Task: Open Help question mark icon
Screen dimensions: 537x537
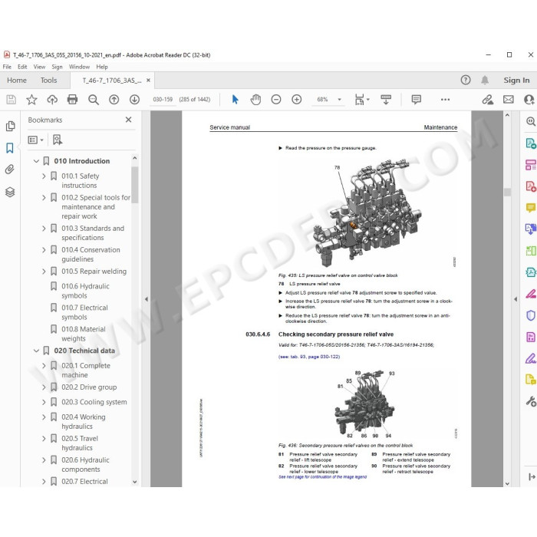Action: (x=466, y=80)
